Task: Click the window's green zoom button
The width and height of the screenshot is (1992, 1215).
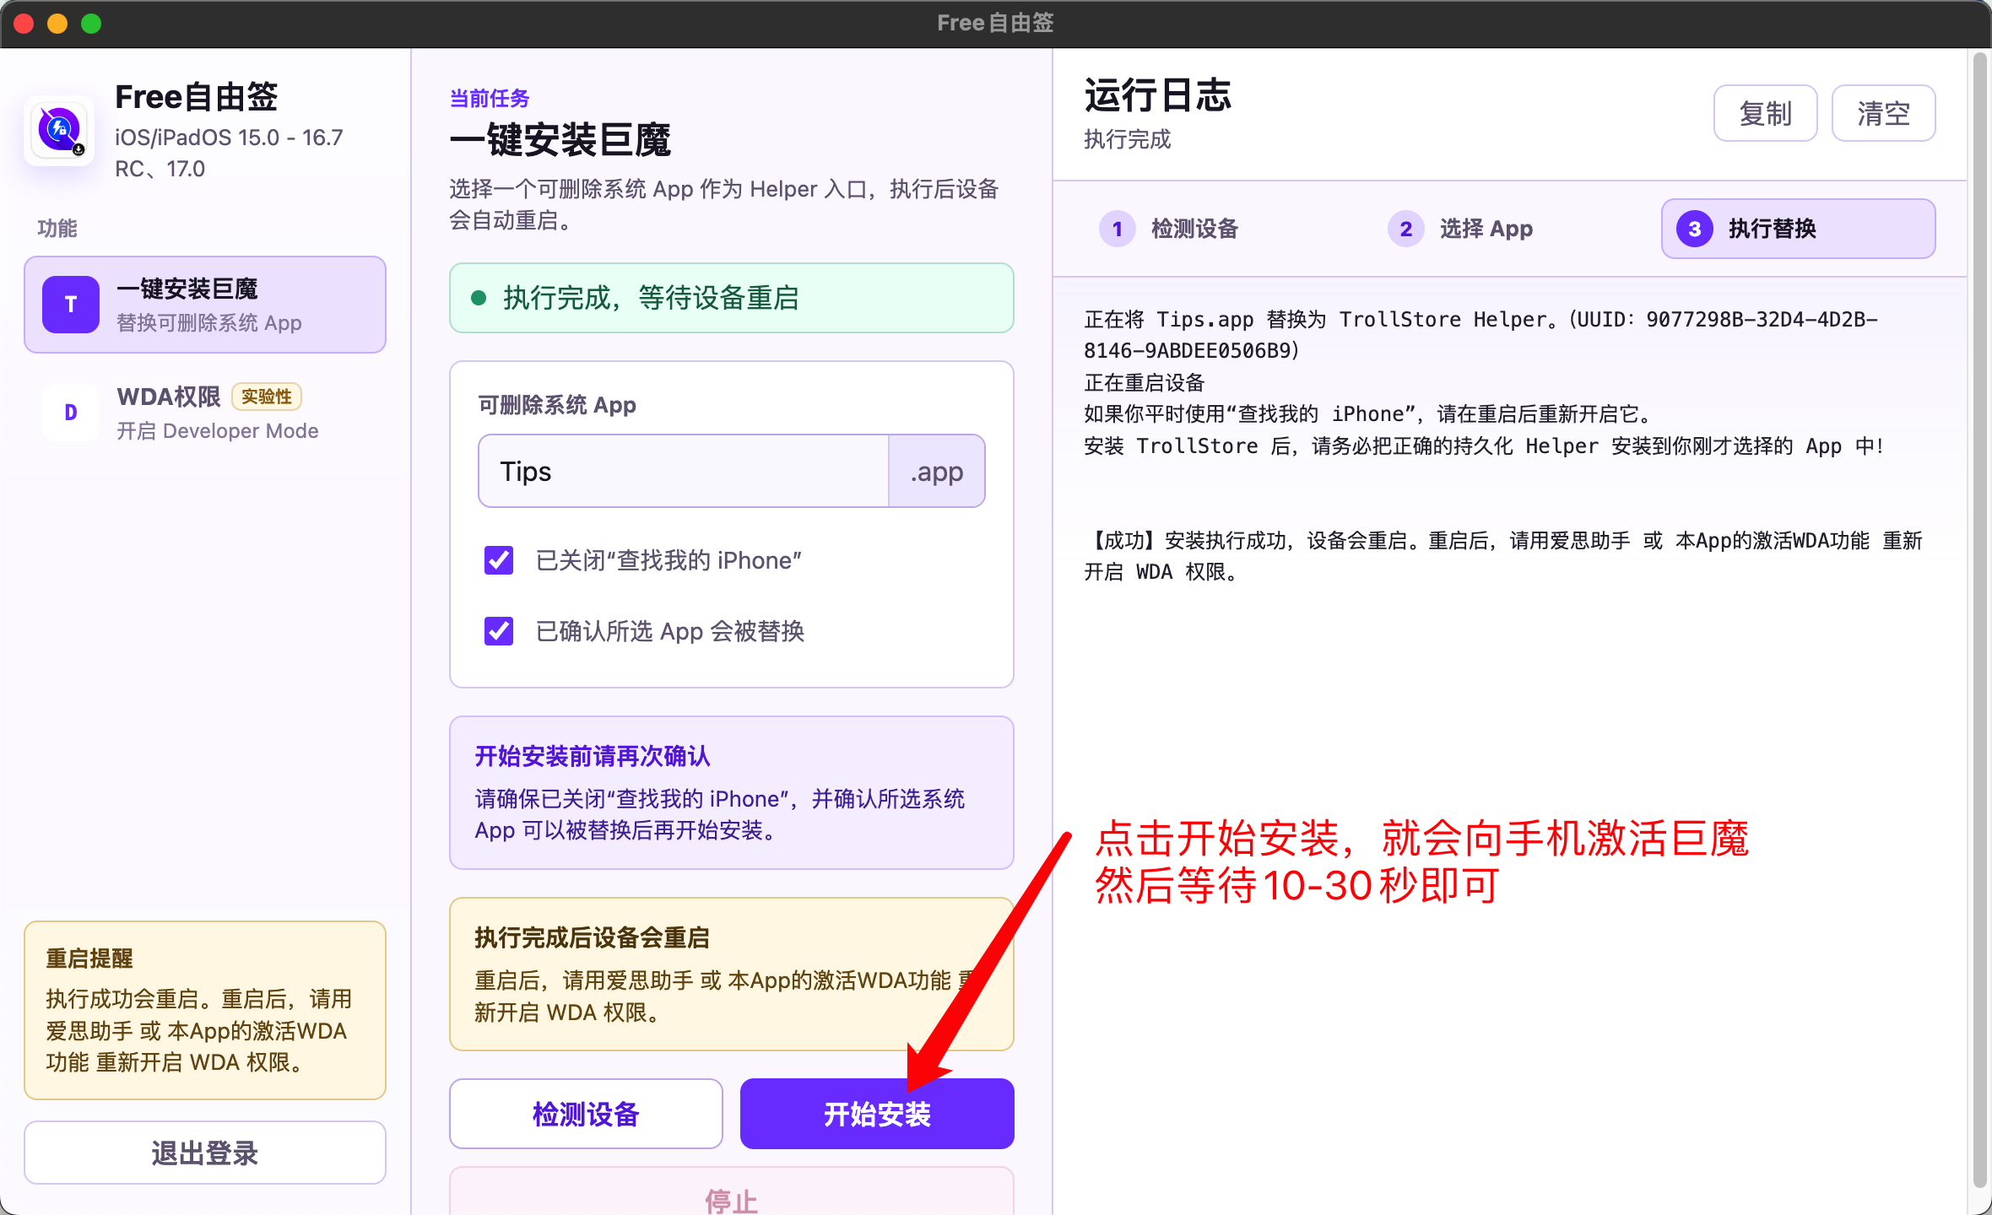Action: [91, 23]
